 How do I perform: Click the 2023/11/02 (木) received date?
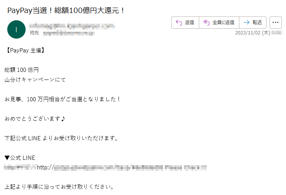pyautogui.click(x=253, y=33)
